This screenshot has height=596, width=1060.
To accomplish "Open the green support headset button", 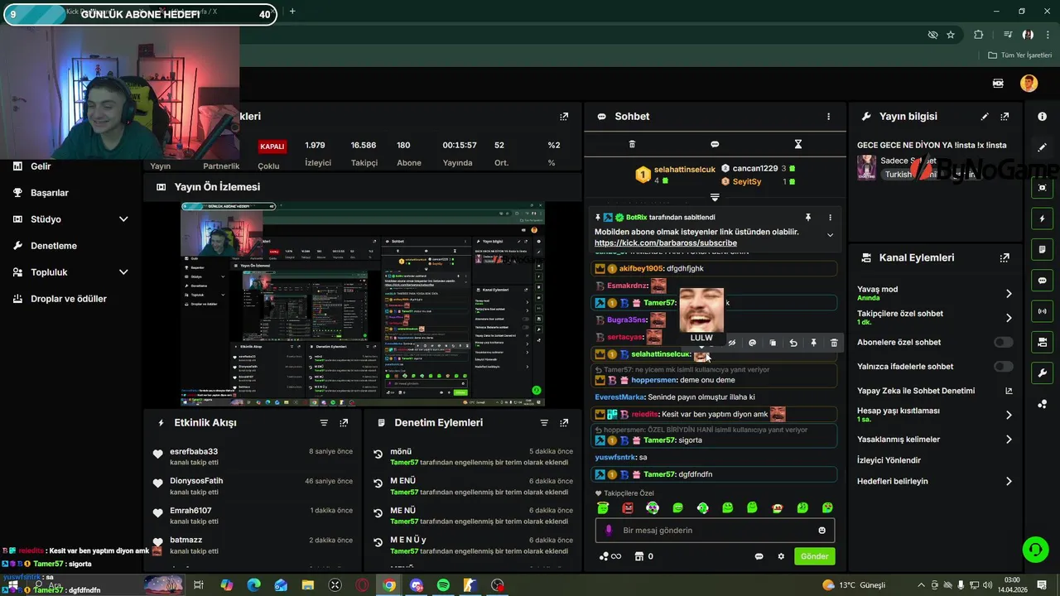I will point(1034,549).
